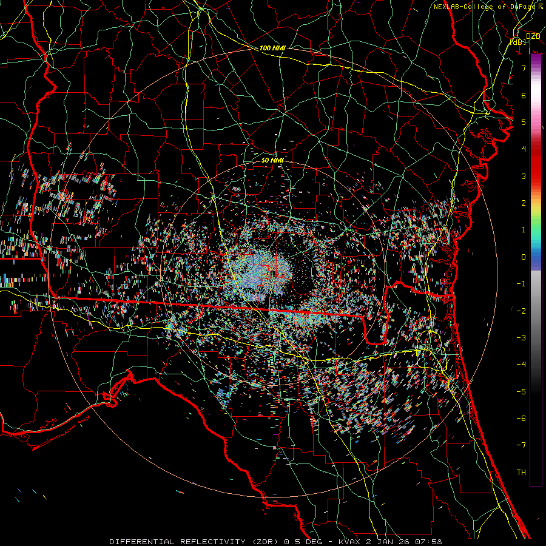Select the -2 dB scale value

[521, 311]
